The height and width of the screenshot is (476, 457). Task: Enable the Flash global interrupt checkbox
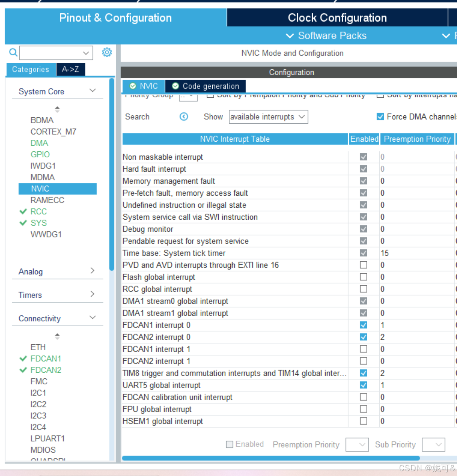[363, 277]
